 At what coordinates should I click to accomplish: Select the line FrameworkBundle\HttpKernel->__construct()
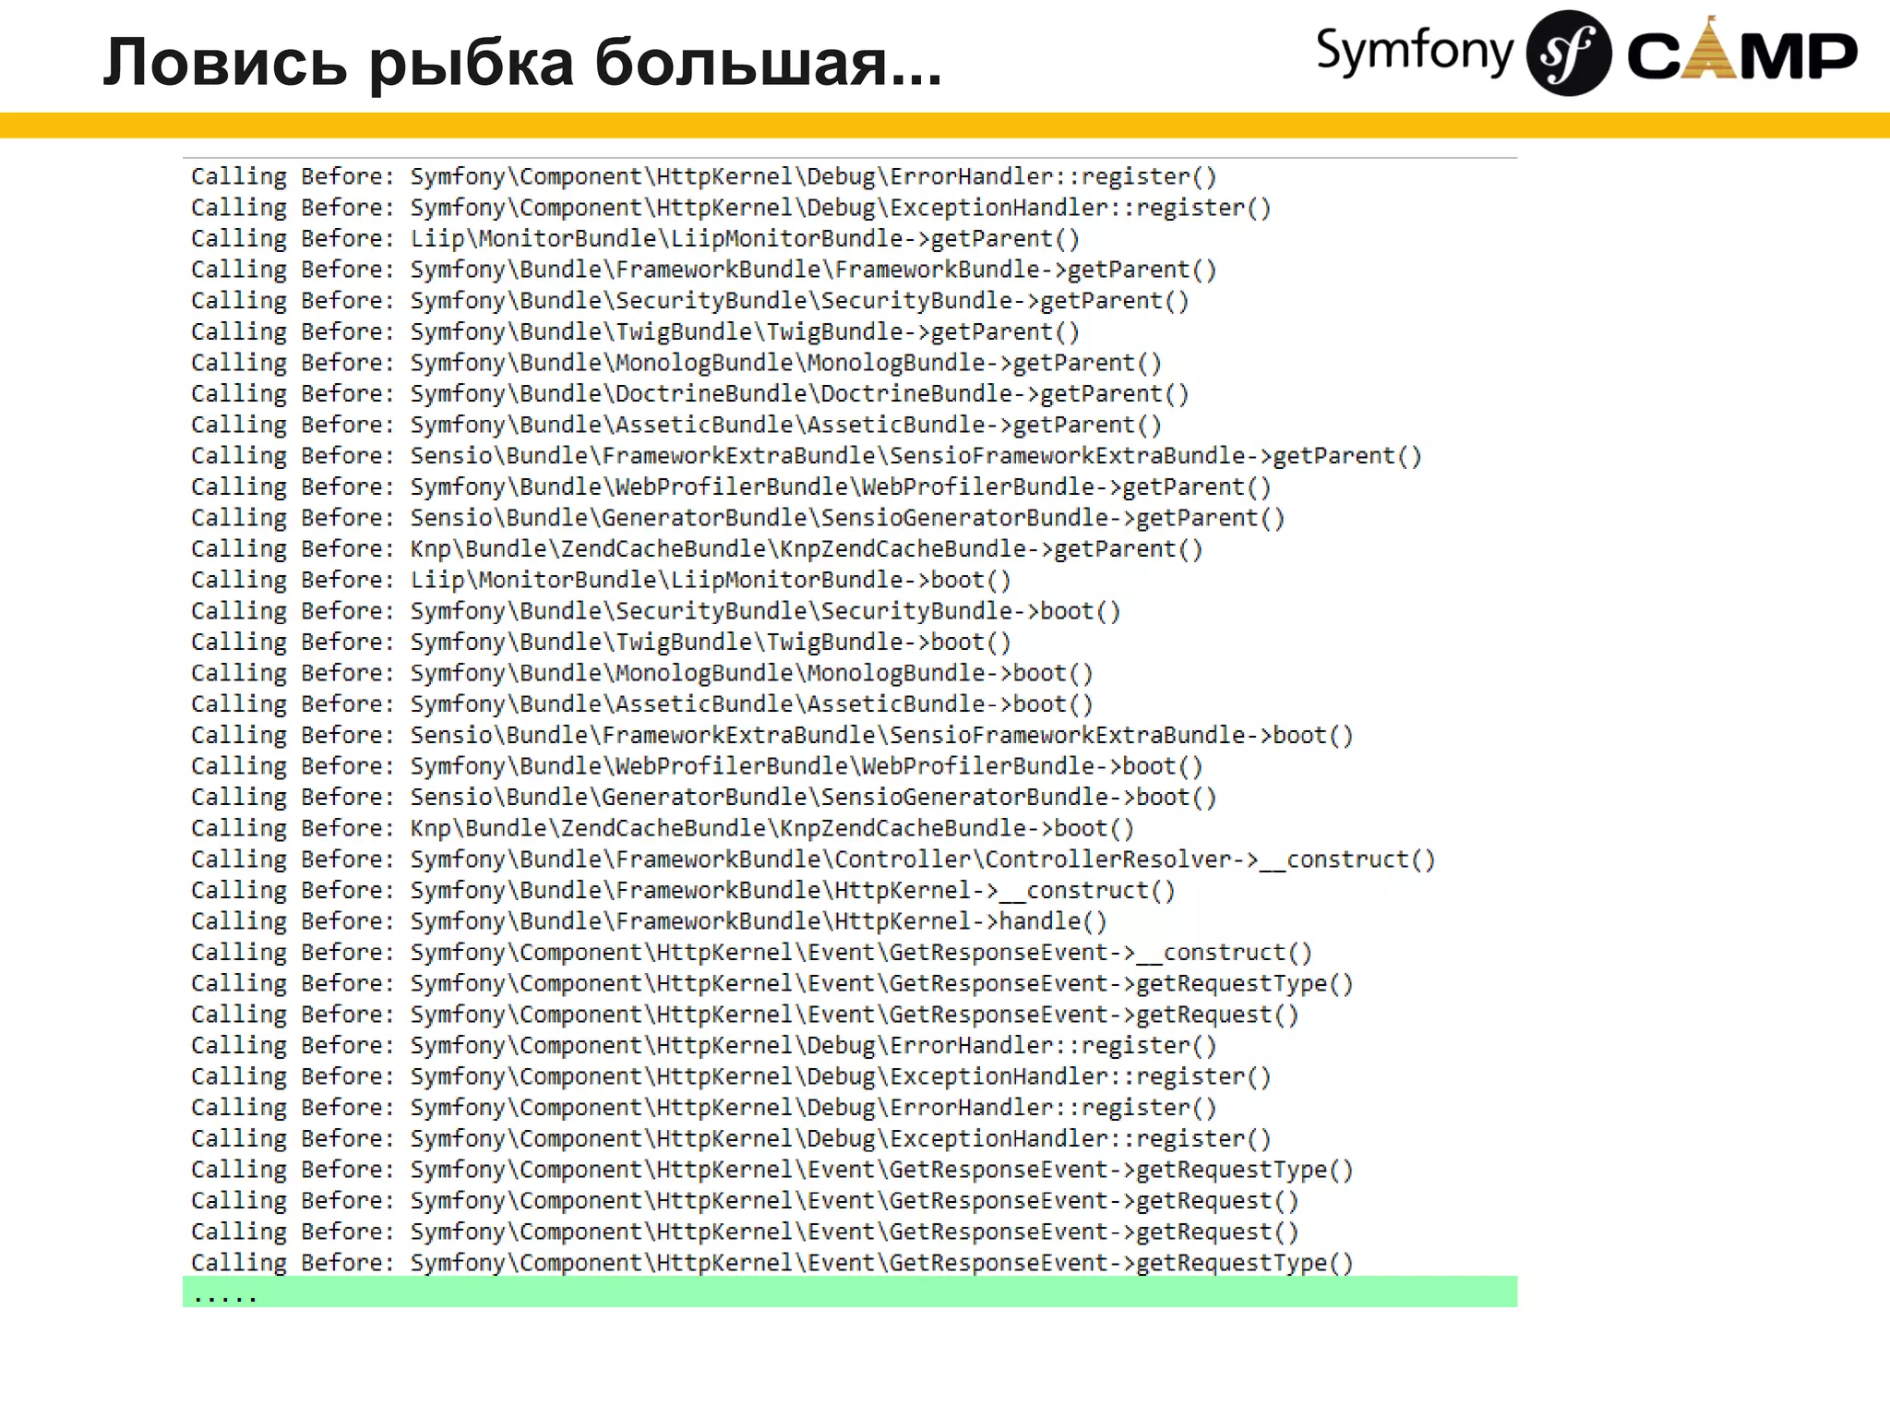683,890
